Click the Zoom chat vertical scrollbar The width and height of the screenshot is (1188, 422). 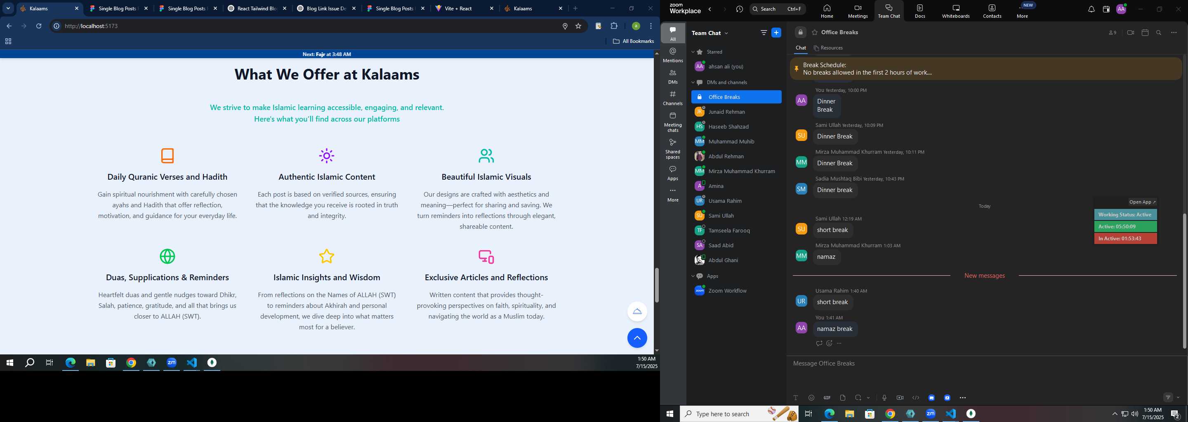[1184, 281]
